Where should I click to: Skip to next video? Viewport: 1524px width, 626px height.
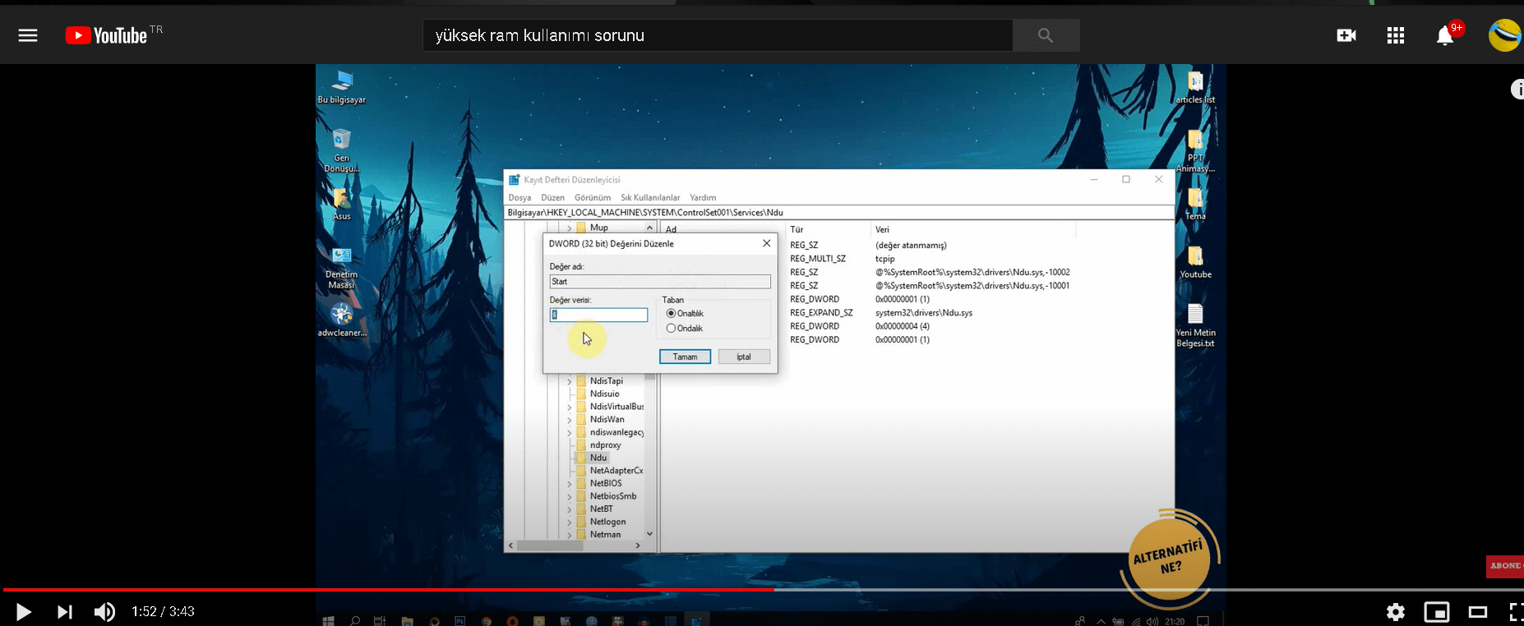64,611
